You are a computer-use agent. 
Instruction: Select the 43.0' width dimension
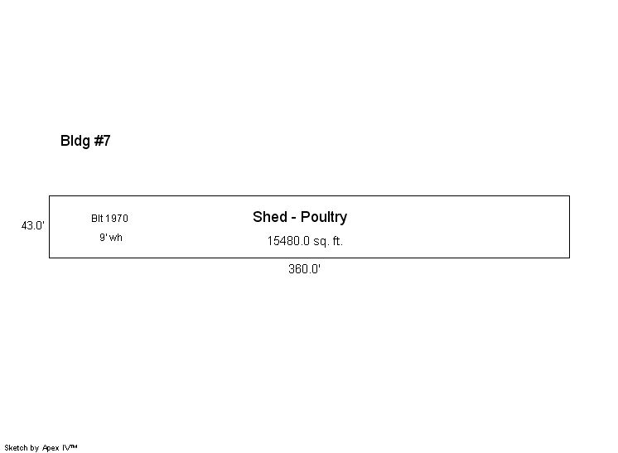(33, 225)
